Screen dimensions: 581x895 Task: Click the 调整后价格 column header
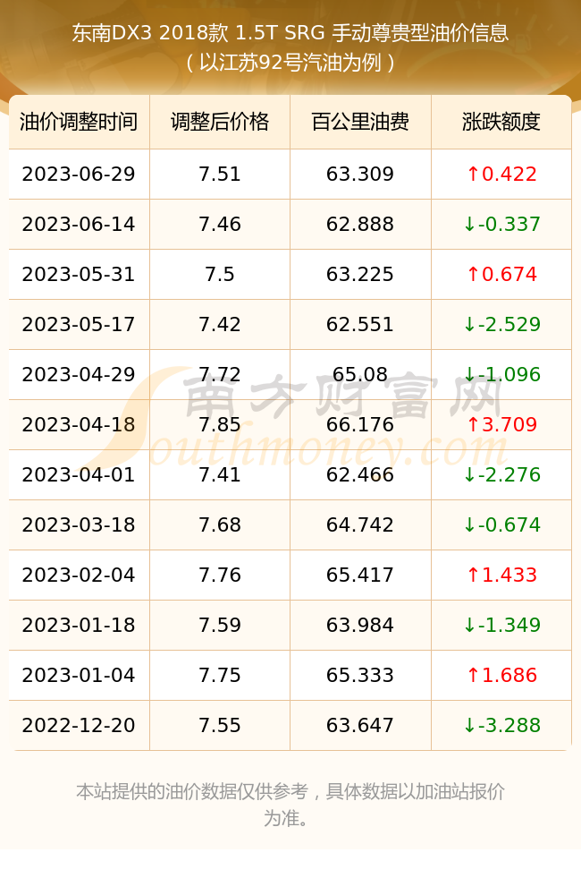[x=220, y=122]
